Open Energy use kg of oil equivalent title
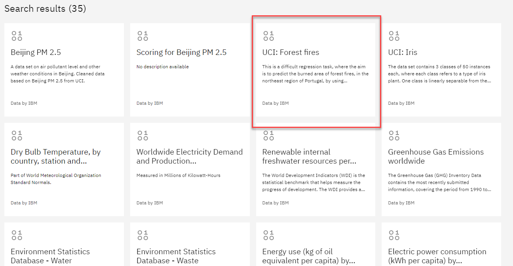 [309, 256]
